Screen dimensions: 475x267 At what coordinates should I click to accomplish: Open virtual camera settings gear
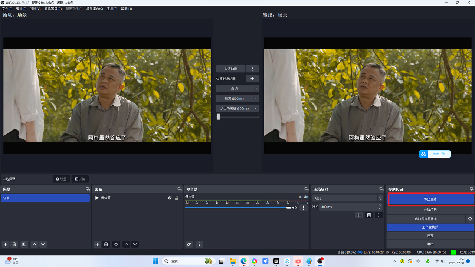click(470, 219)
